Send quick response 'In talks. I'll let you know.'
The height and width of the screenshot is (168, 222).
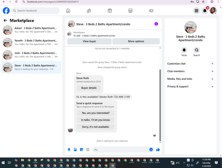point(95,120)
